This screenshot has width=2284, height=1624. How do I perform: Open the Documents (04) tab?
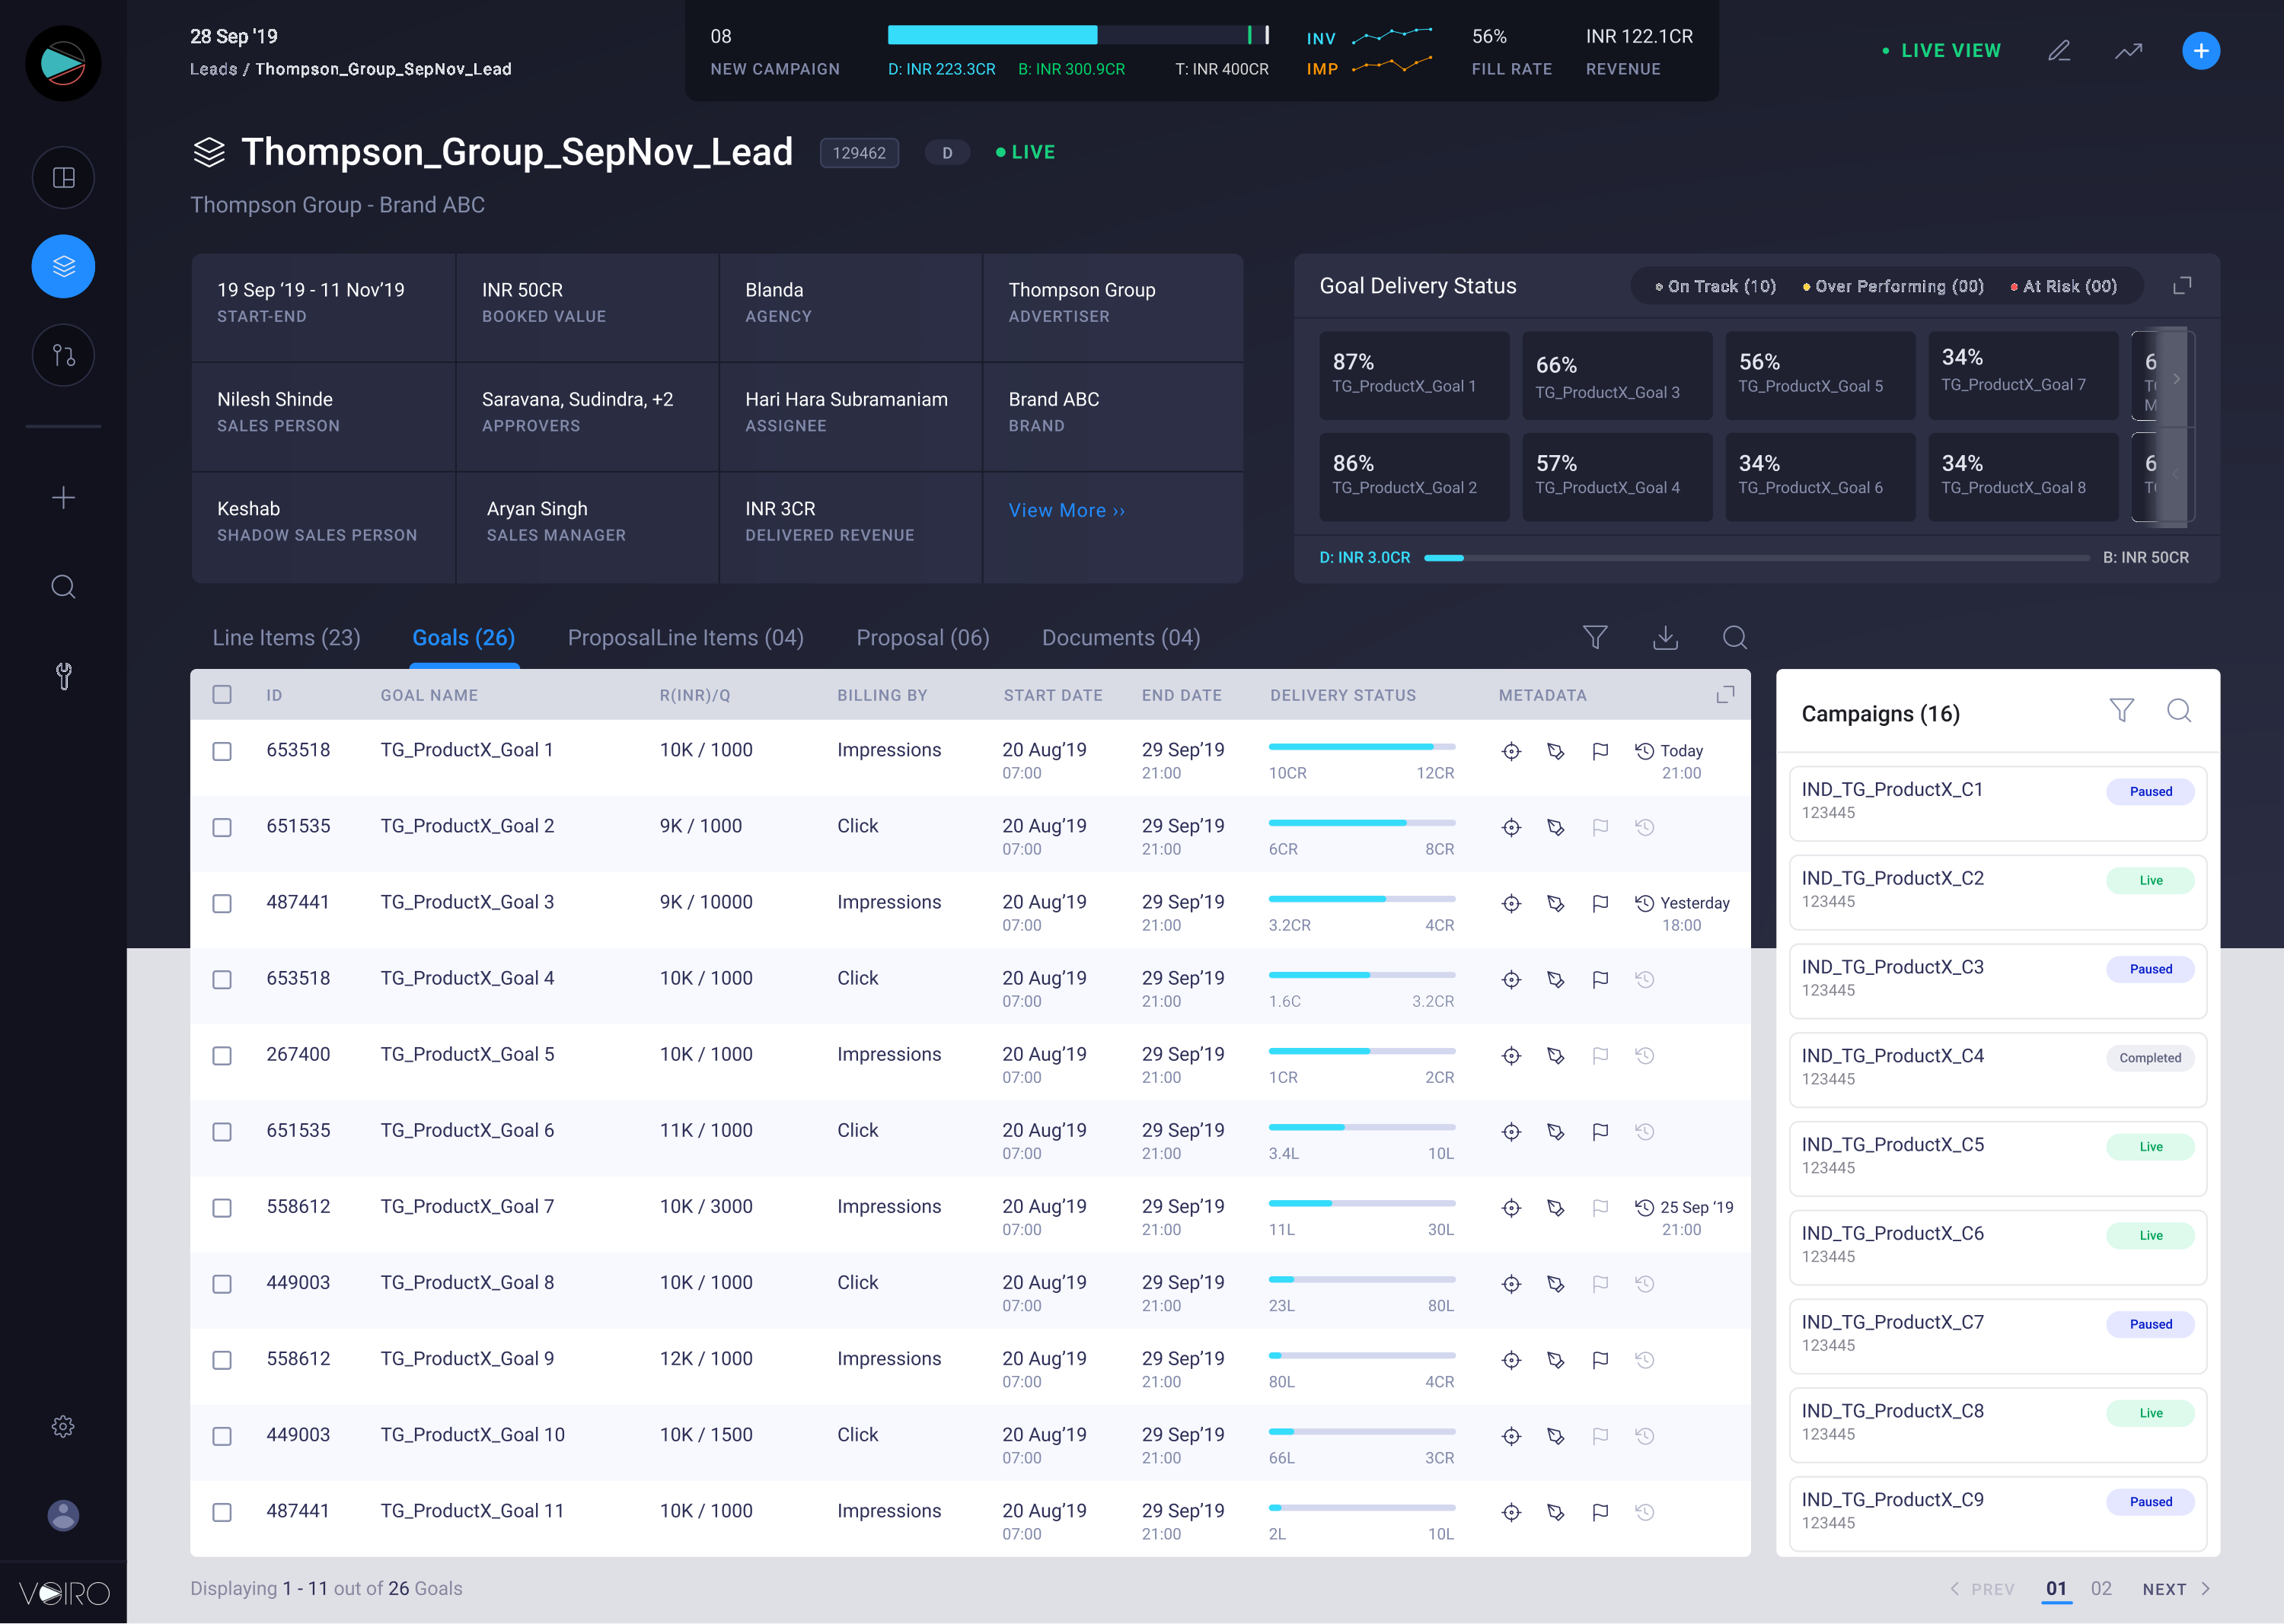coord(1121,638)
